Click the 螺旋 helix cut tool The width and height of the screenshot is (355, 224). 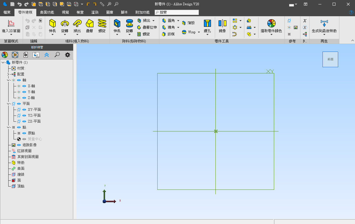click(x=143, y=34)
